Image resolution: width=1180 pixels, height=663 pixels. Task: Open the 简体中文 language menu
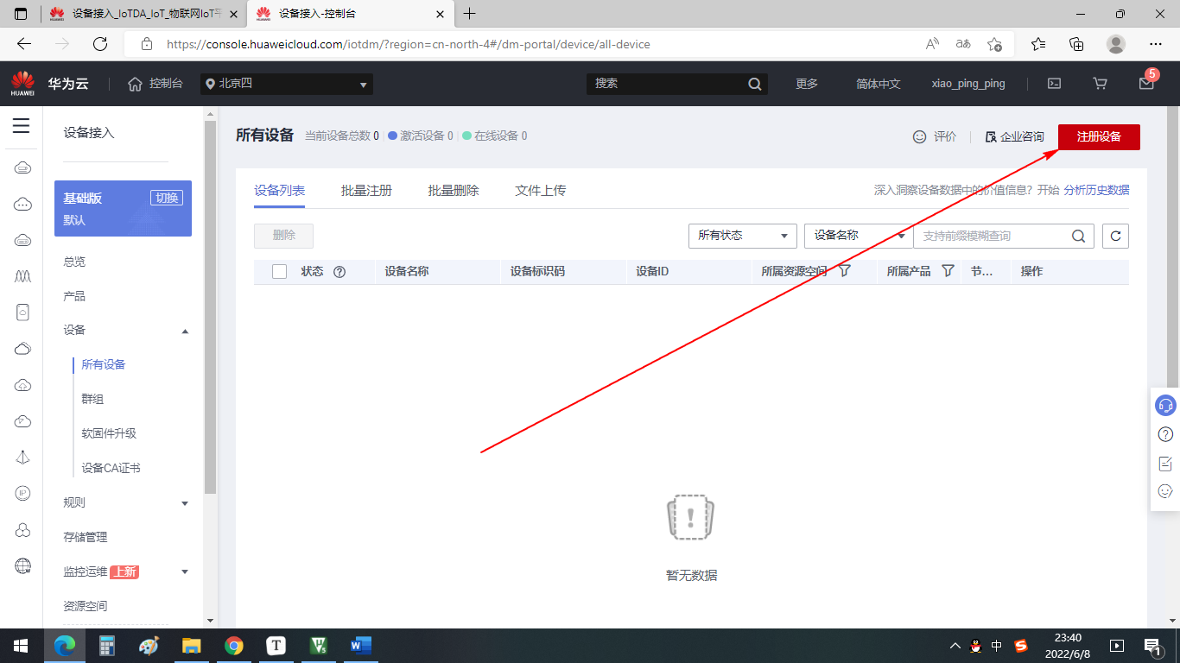coord(878,84)
